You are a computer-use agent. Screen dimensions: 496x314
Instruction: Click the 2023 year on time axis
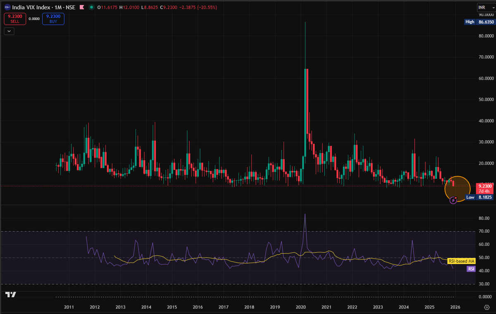click(378, 307)
